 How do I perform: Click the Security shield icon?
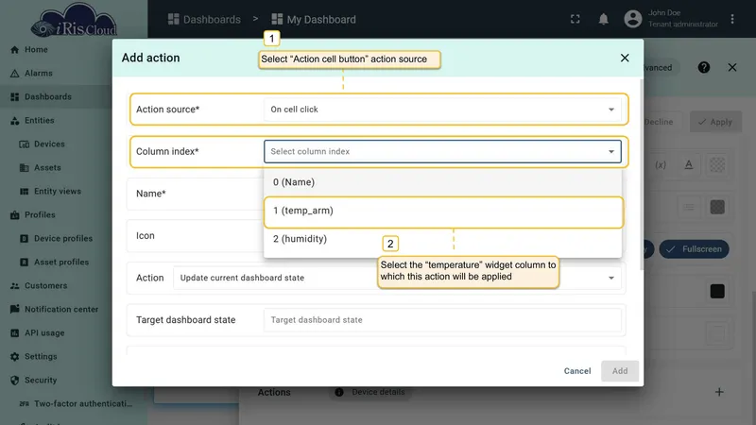(x=14, y=381)
